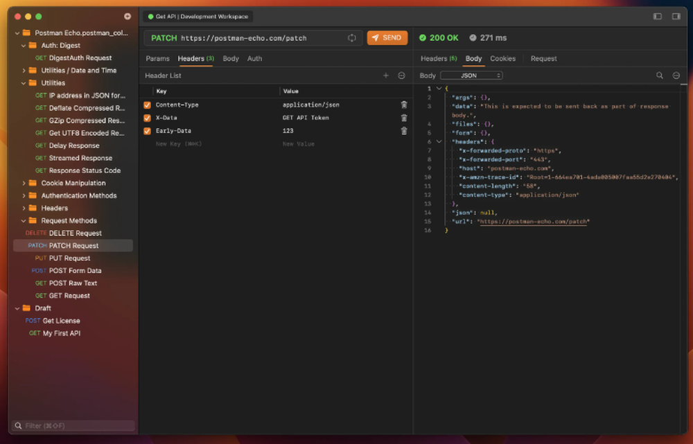Toggle the left sidebar layout icon
Viewport: 693px width, 444px height.
(658, 17)
